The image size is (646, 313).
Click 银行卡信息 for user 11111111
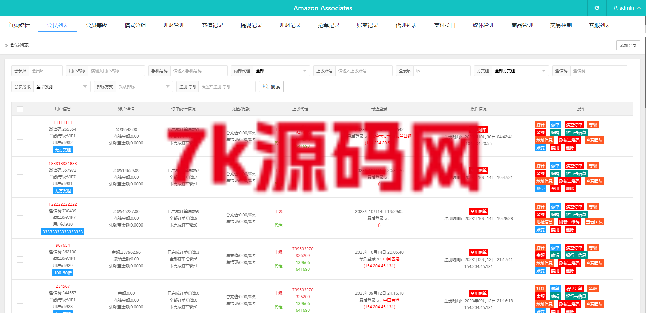coord(576,133)
